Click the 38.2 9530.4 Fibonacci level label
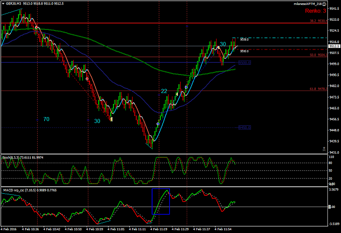 [319, 21]
